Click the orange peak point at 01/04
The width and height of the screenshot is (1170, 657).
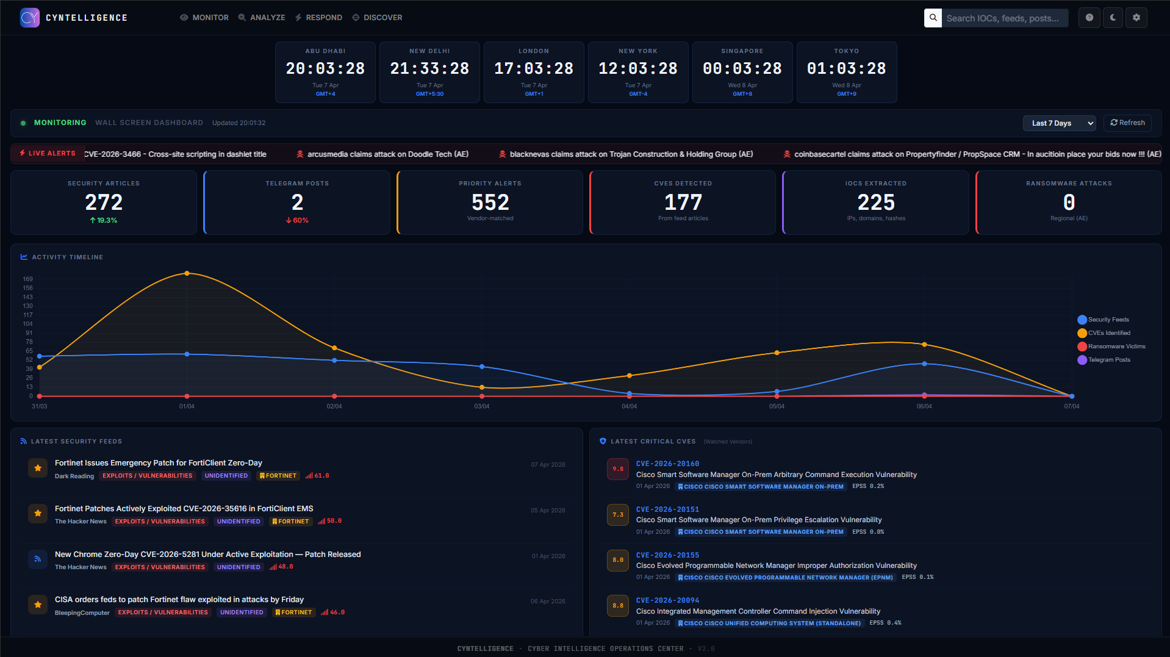pyautogui.click(x=187, y=273)
